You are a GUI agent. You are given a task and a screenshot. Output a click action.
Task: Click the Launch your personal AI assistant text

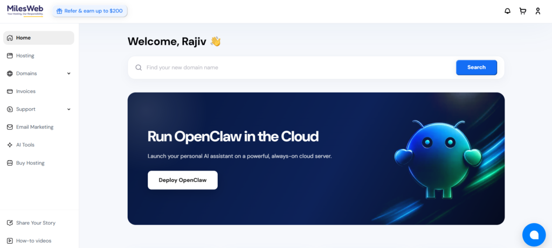(x=240, y=156)
